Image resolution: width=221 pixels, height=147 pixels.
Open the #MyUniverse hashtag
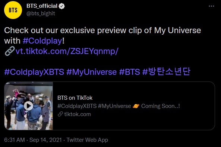(91, 72)
